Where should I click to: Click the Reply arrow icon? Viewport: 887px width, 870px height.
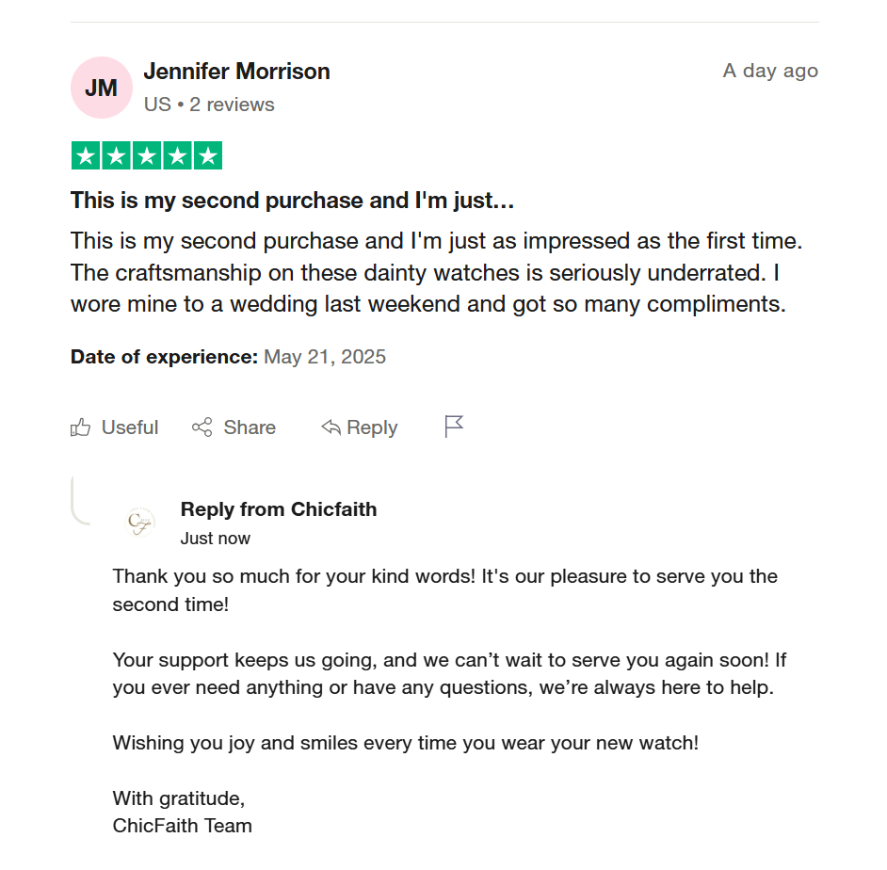click(331, 427)
